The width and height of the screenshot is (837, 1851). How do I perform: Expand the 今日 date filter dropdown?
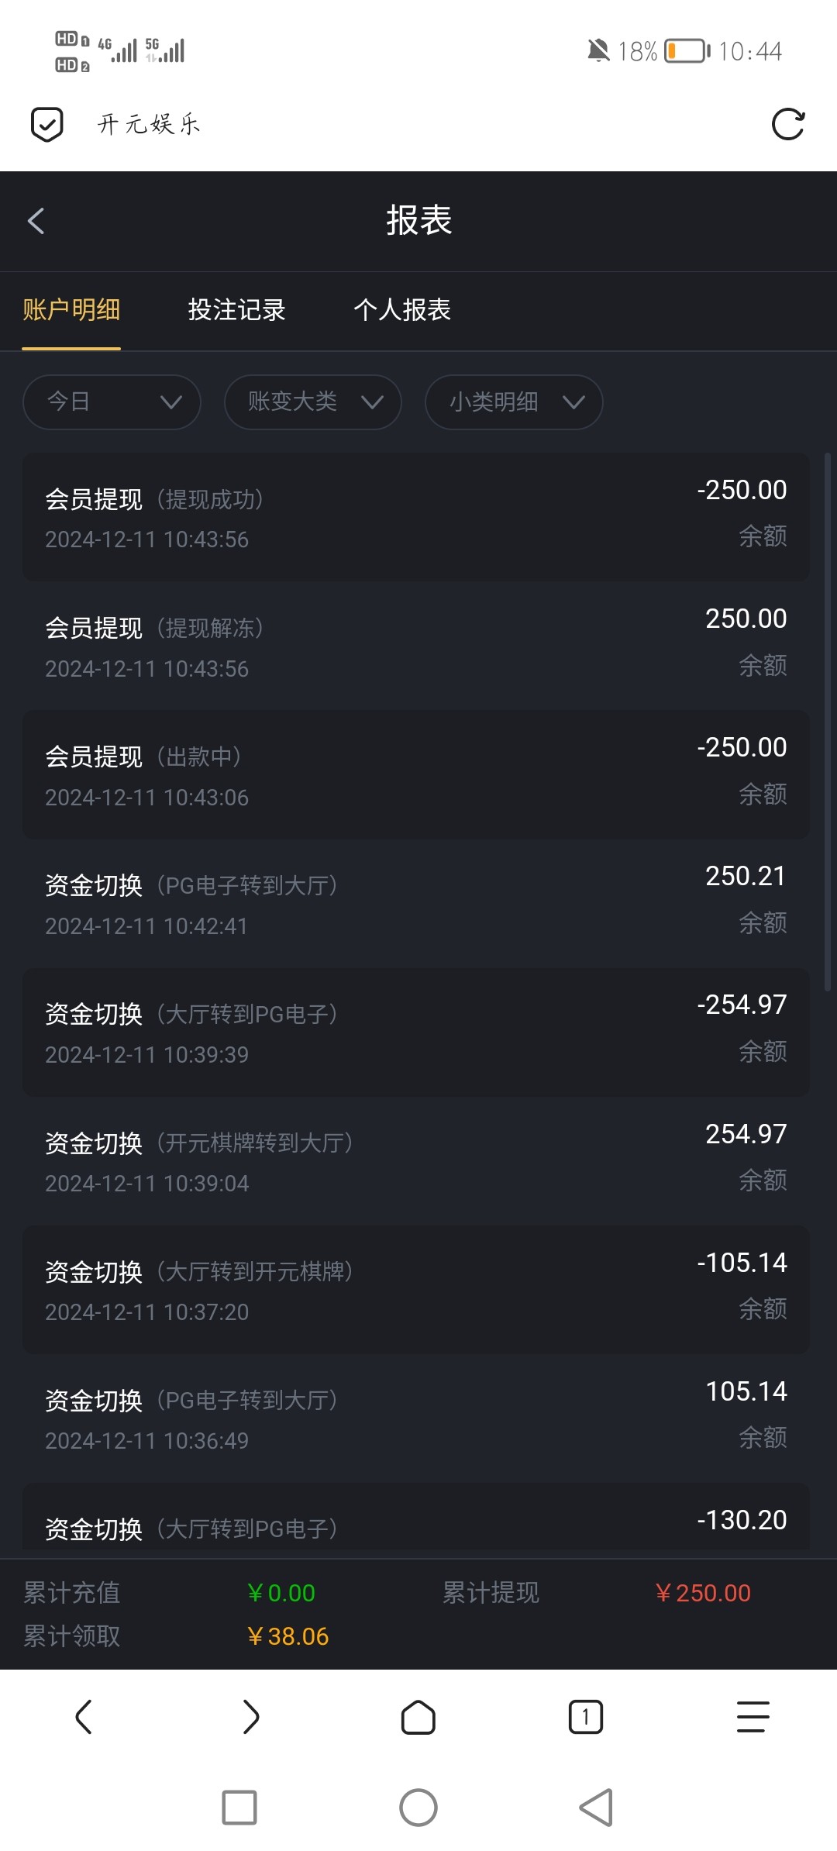coord(112,402)
